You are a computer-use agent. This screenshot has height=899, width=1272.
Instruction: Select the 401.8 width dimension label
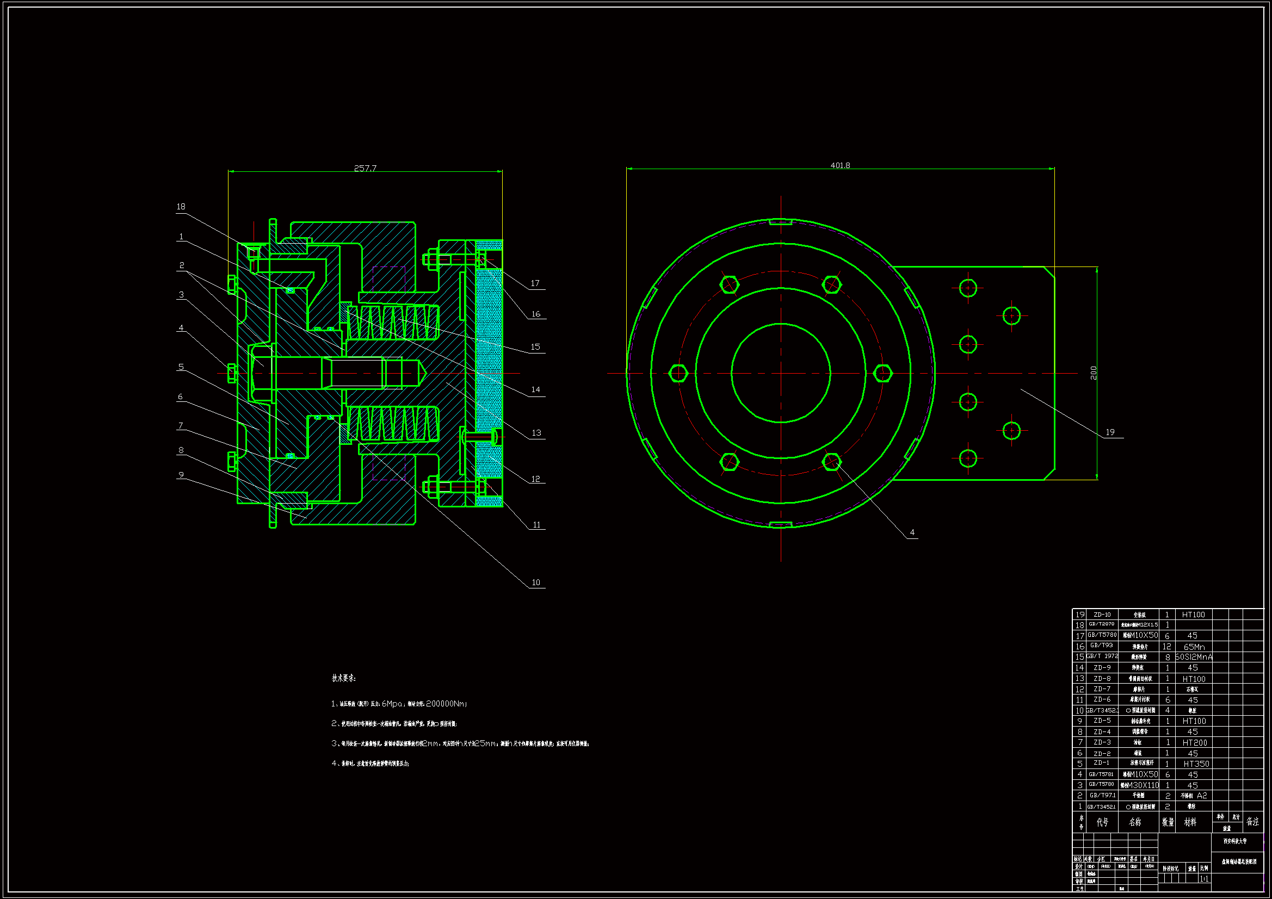pos(840,165)
